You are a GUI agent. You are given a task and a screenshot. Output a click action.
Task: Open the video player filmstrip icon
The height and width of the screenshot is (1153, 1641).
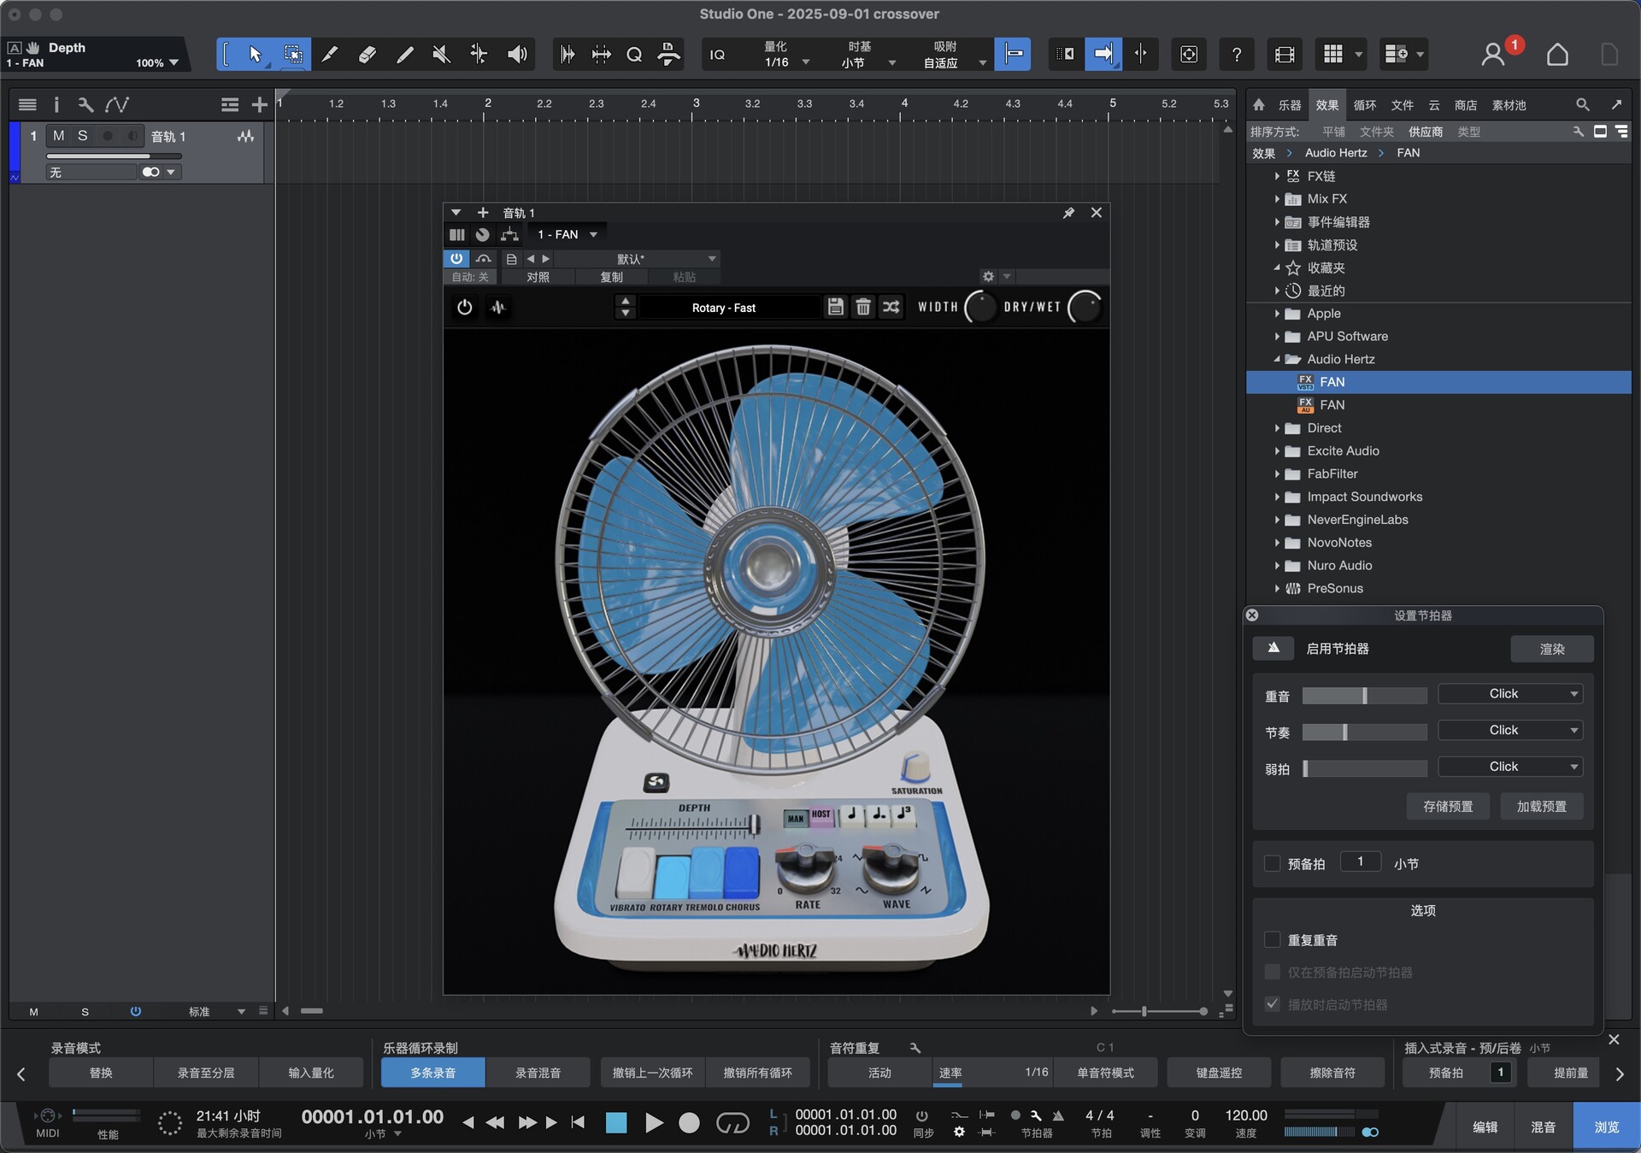pos(1284,54)
